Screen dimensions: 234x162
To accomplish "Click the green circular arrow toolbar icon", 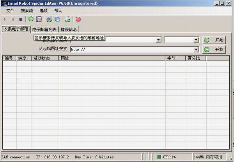I will coord(31,19).
